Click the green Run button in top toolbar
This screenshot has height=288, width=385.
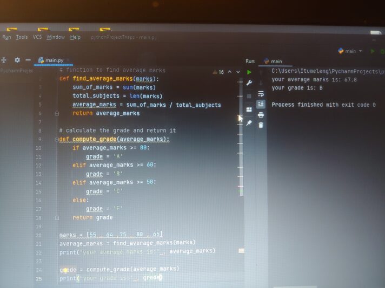[372, 51]
